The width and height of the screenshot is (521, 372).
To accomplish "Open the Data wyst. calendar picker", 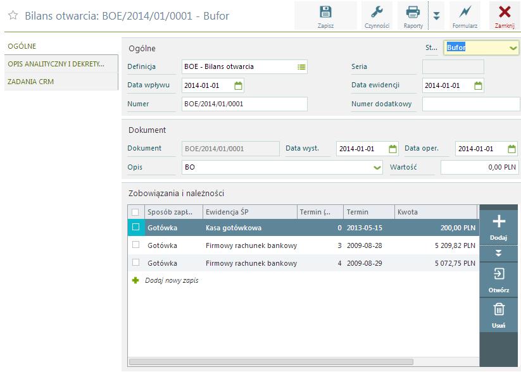I will point(392,149).
